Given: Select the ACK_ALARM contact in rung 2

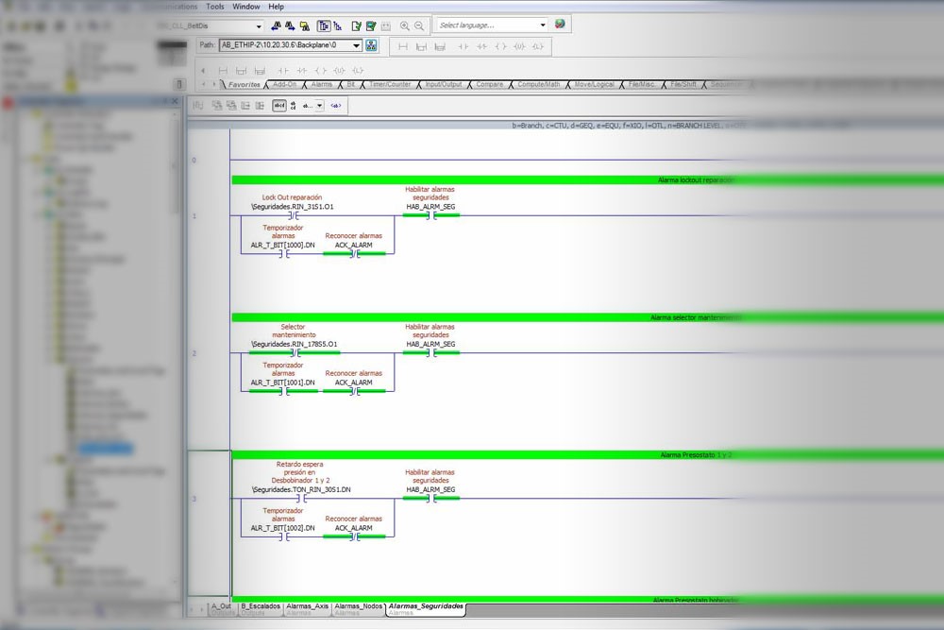Looking at the screenshot, I should tap(353, 391).
